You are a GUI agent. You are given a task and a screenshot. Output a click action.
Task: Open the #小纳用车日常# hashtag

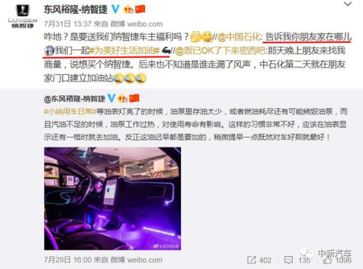coord(70,112)
